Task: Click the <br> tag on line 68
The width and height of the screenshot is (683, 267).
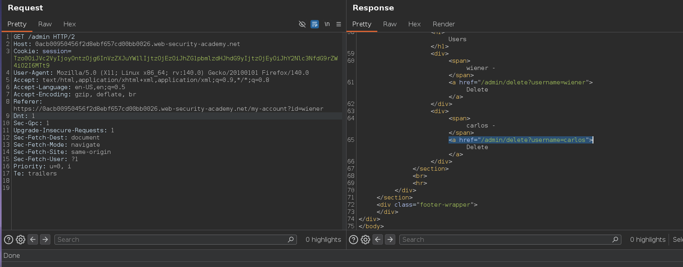Action: point(420,176)
